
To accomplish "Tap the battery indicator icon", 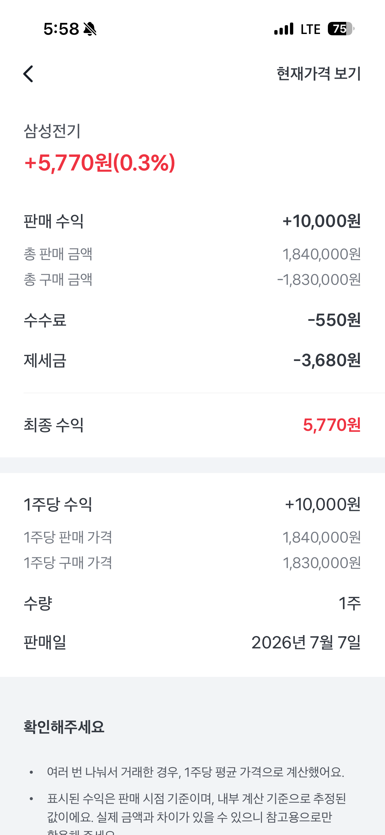I will click(x=341, y=29).
